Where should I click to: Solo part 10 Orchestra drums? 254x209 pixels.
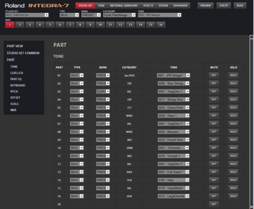tap(233, 148)
